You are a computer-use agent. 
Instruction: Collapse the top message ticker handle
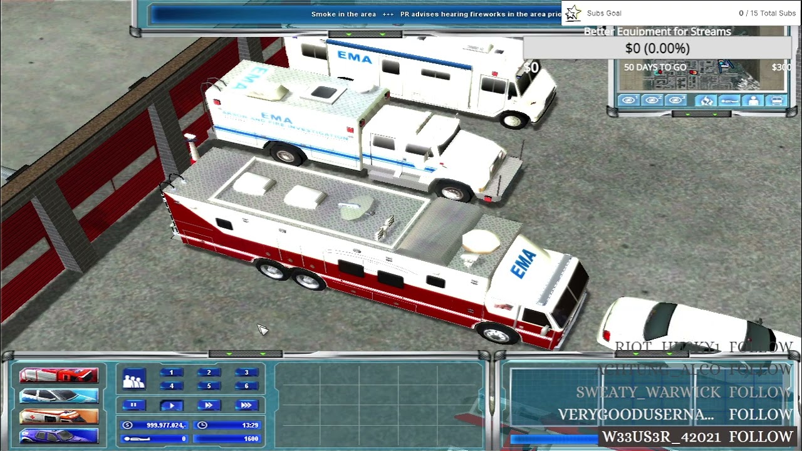365,33
